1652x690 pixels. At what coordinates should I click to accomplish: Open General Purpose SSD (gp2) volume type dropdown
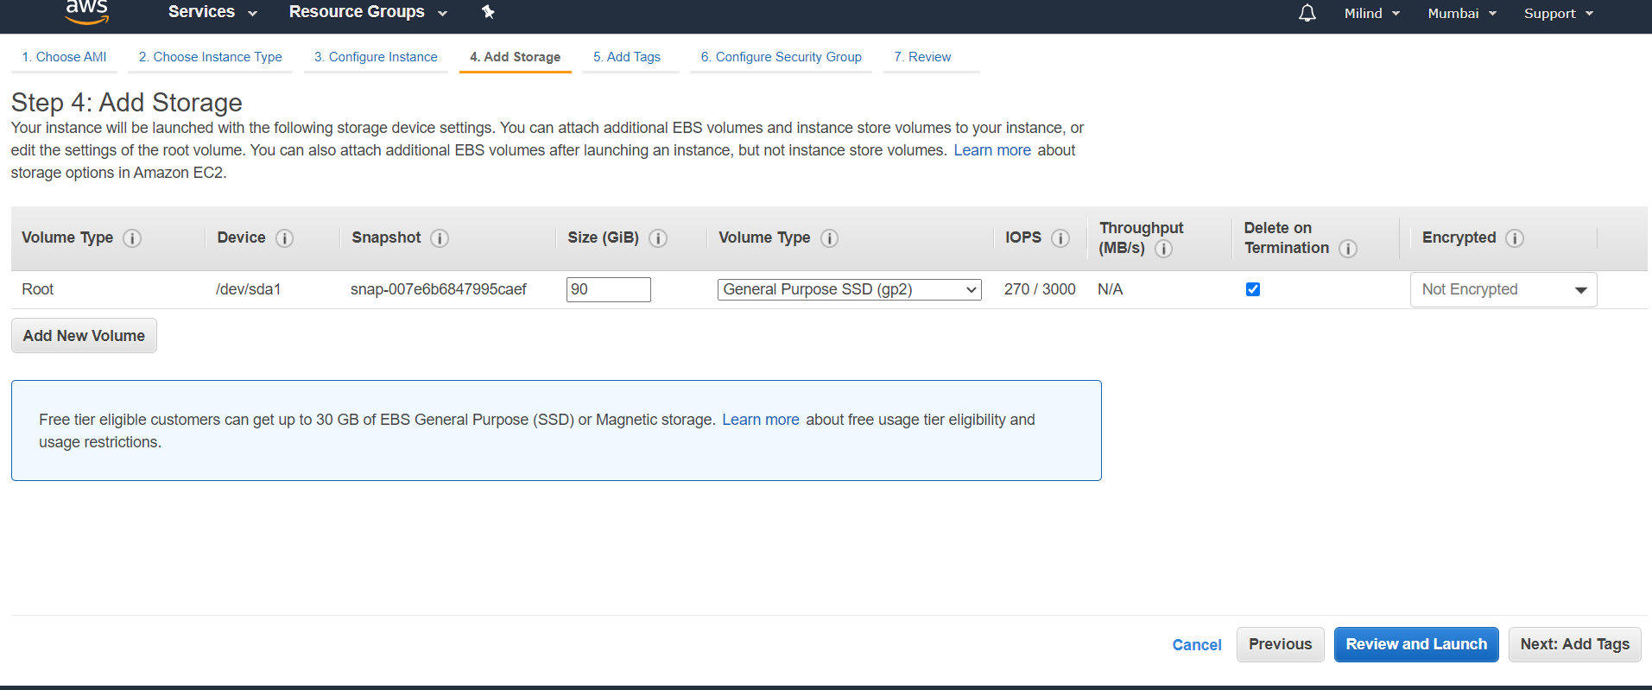[850, 289]
